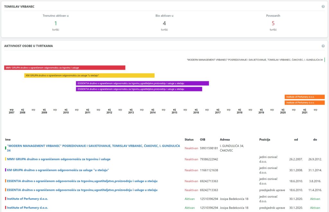The width and height of the screenshot is (329, 212).
Task: Open Institute of Perfumery link in 'jedini osnivač' row
Action: pos(27,199)
